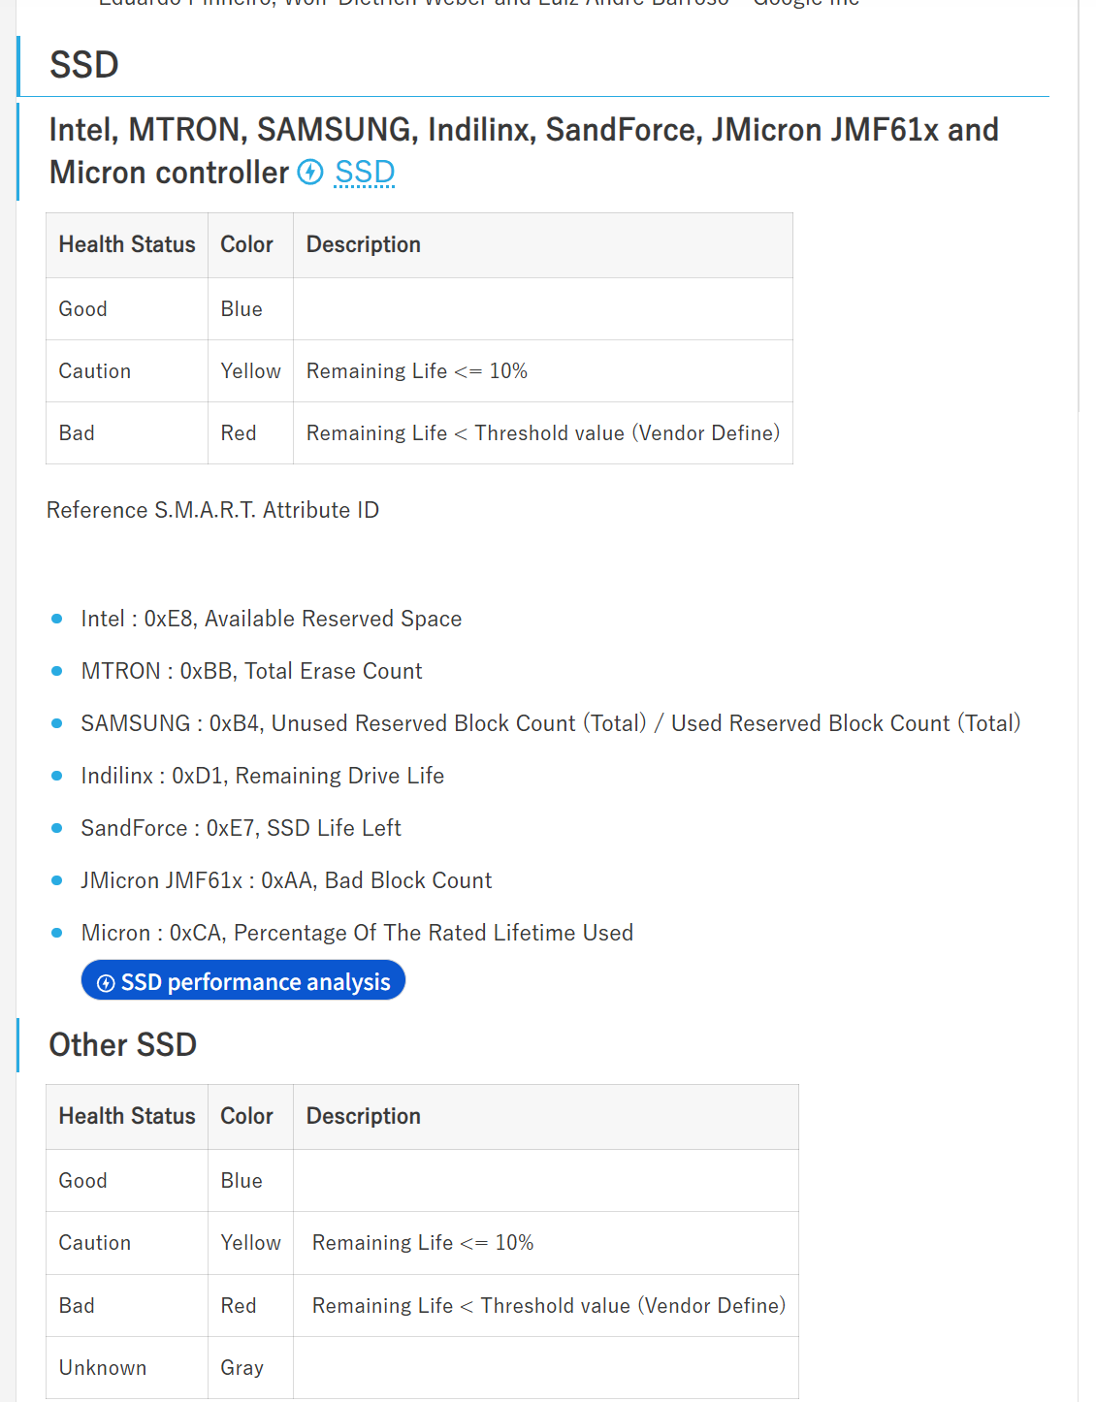Viewport: 1096px width, 1402px height.
Task: Click "Bad" cell in the controller table
Action: tap(127, 433)
